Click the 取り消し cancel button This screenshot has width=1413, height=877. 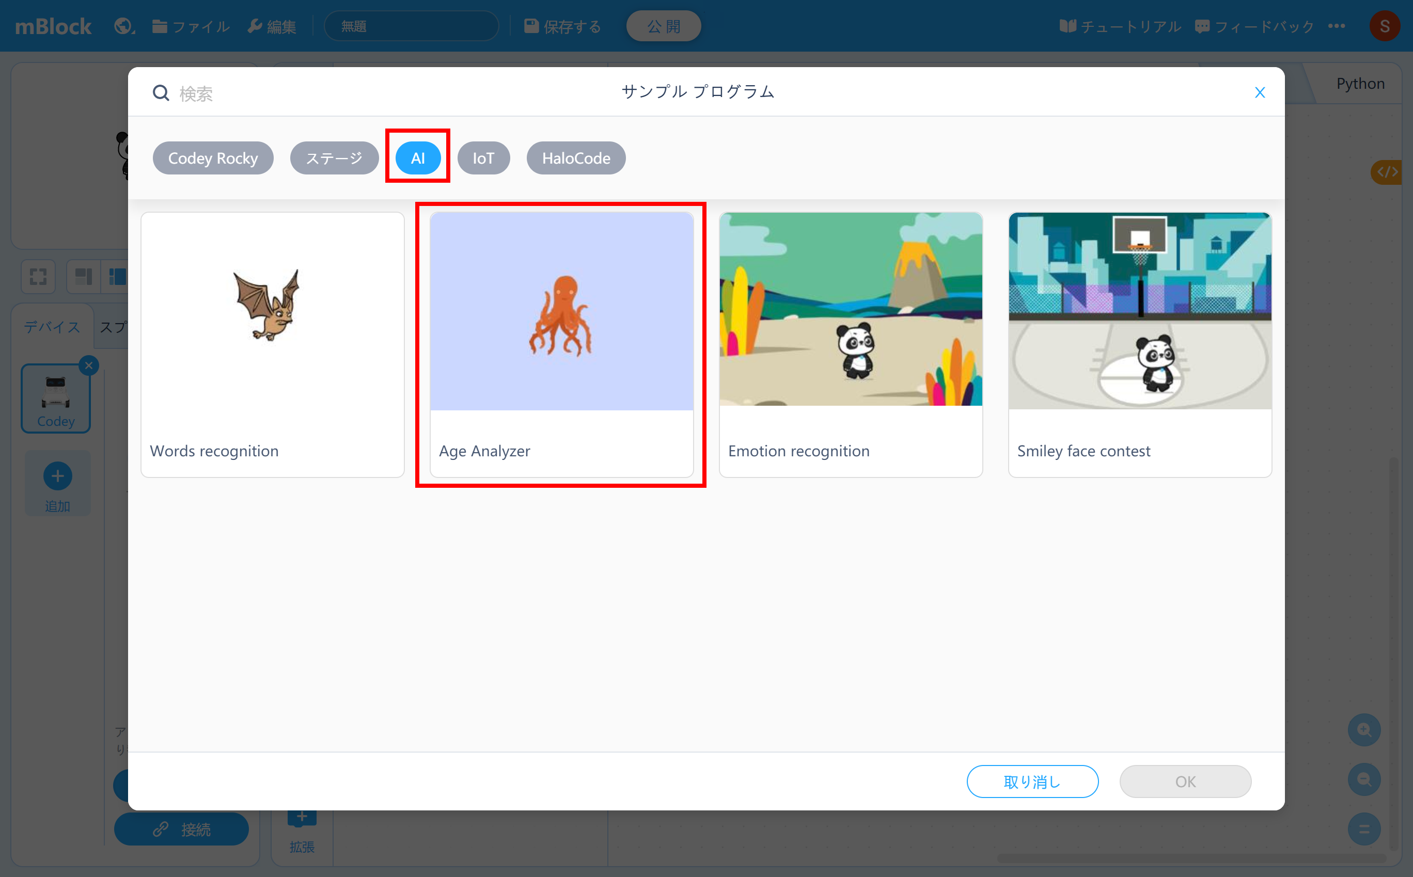click(1032, 782)
